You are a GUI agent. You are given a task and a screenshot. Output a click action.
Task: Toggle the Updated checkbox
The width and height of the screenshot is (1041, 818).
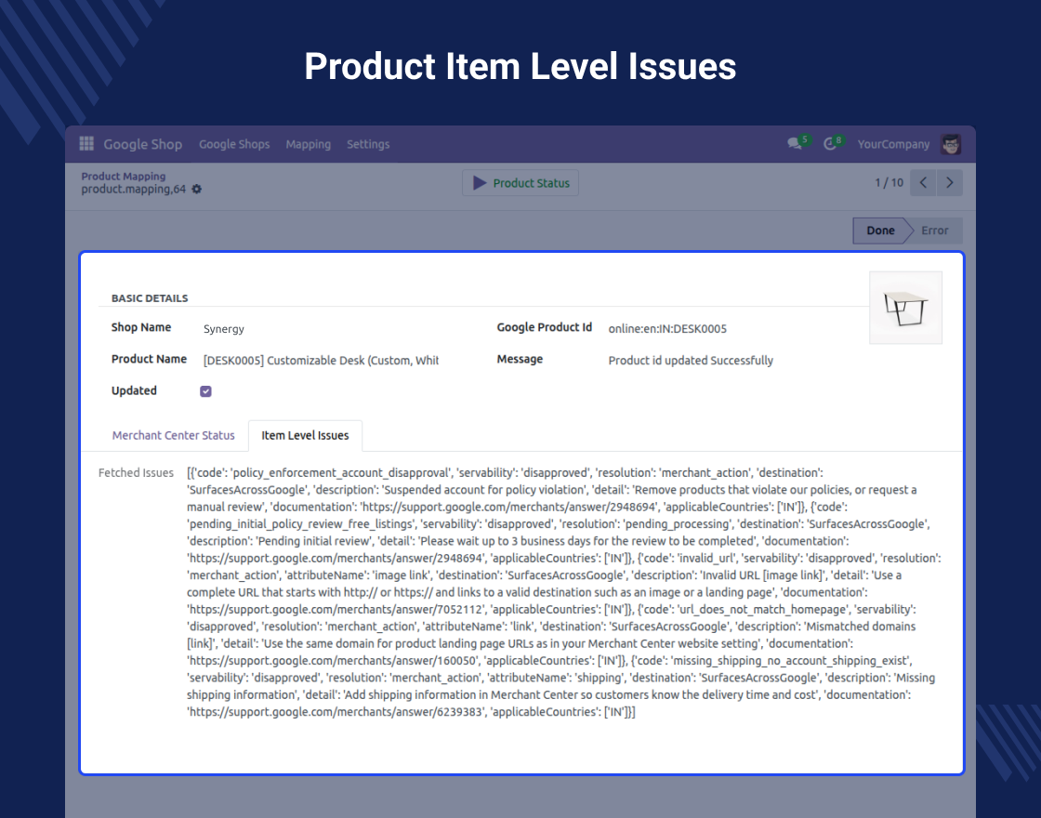click(x=205, y=391)
